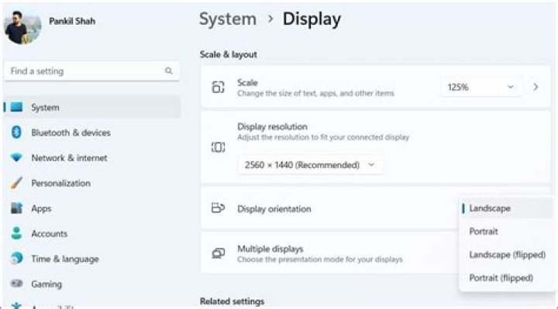Screen dimensions: 558x309
Task: Open the 125% scale dropdown
Action: 481,87
